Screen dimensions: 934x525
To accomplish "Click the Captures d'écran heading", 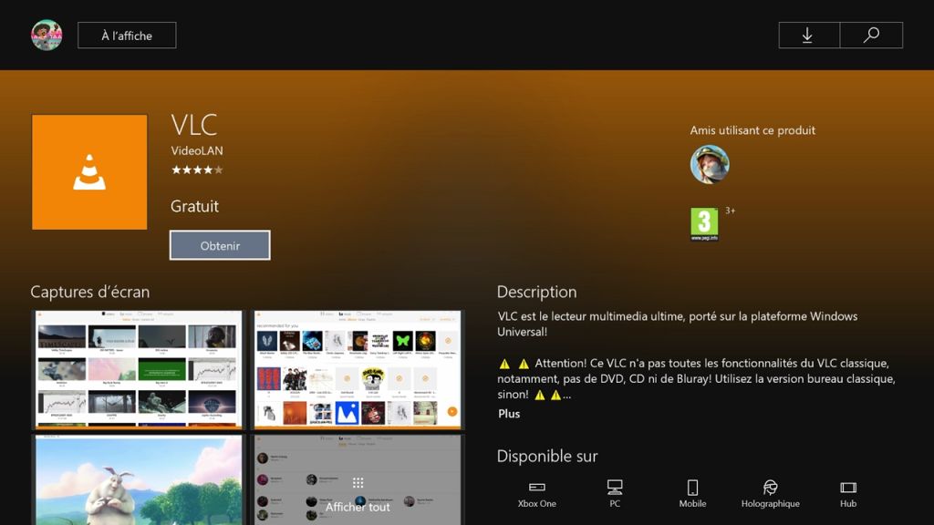I will 90,292.
